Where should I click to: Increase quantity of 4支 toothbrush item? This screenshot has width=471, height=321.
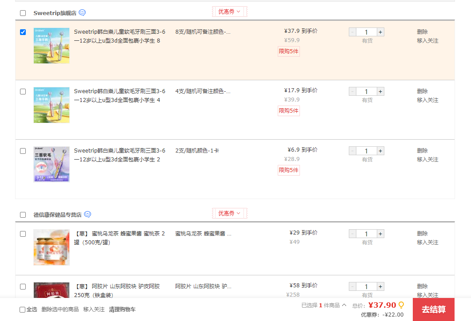tap(380, 91)
